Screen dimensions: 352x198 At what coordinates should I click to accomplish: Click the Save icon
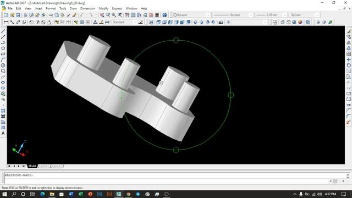[18, 15]
